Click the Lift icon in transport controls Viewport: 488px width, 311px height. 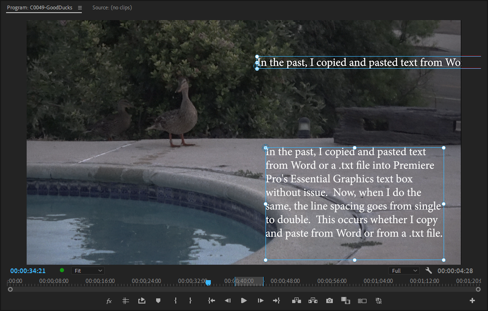297,301
